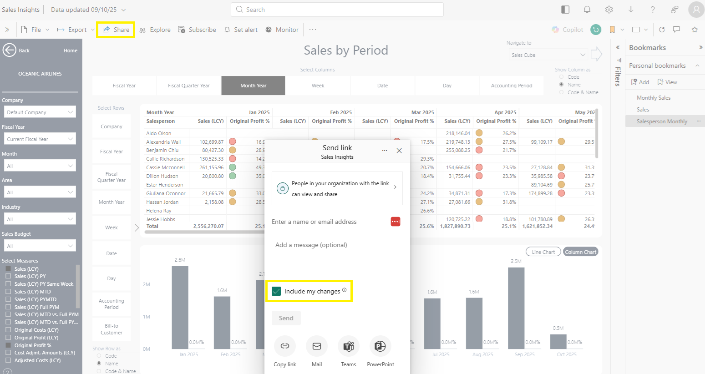Viewport: 705px width, 374px height.
Task: Share the report to Teams
Action: (349, 346)
